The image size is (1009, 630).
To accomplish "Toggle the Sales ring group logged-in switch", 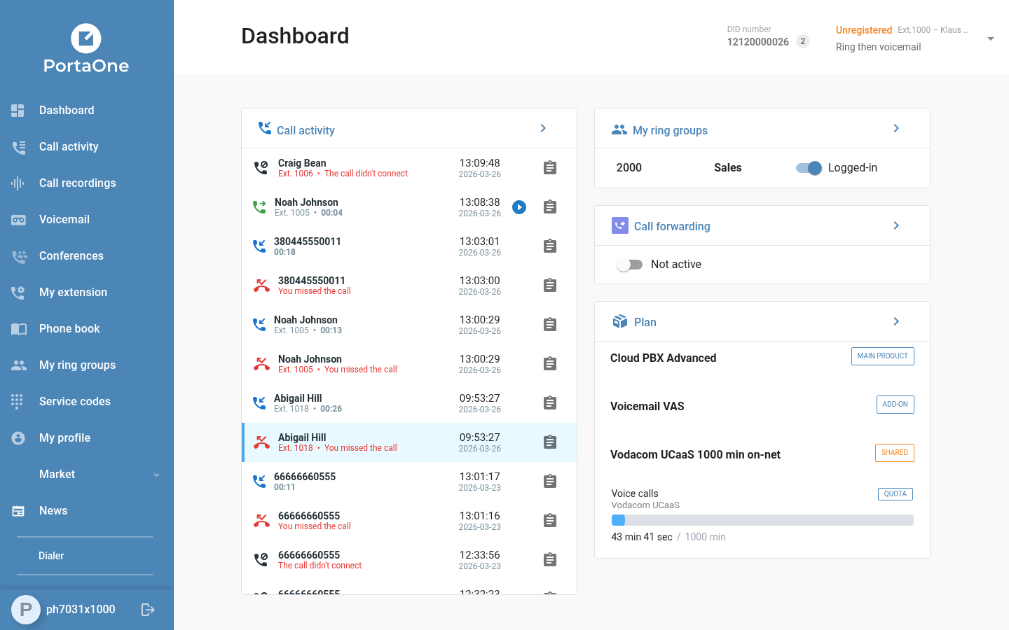I will coord(809,168).
